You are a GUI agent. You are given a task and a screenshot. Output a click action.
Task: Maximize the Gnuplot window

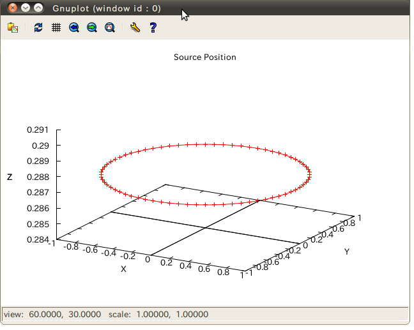point(38,8)
